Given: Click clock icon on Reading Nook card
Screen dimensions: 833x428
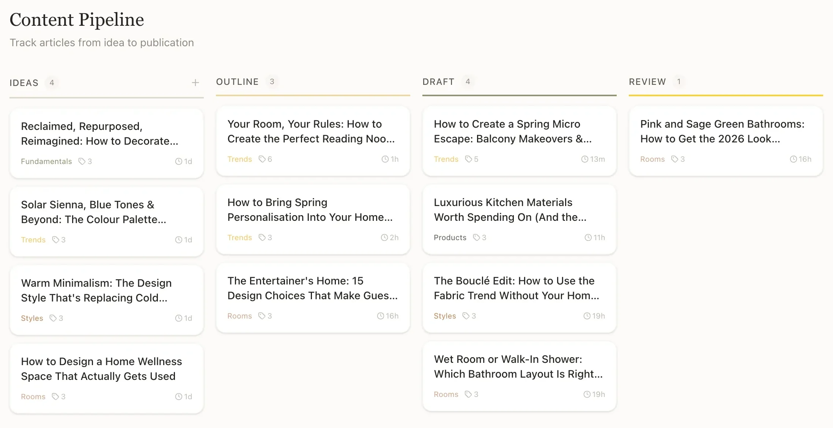Looking at the screenshot, I should (x=385, y=159).
